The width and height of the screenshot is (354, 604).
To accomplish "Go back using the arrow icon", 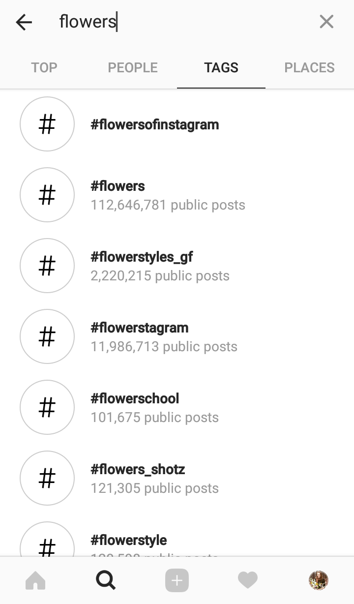I will click(x=24, y=22).
